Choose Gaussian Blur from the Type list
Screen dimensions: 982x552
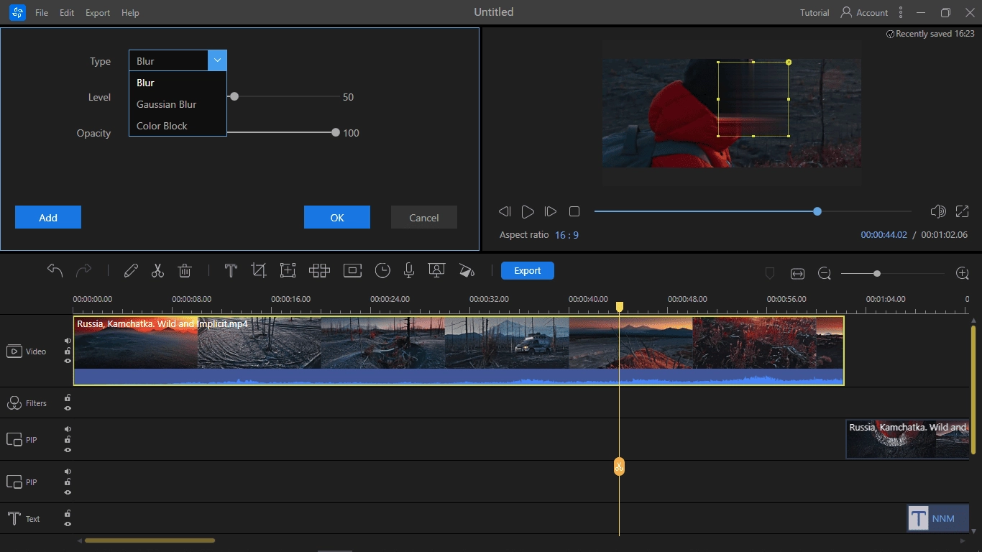coord(178,104)
